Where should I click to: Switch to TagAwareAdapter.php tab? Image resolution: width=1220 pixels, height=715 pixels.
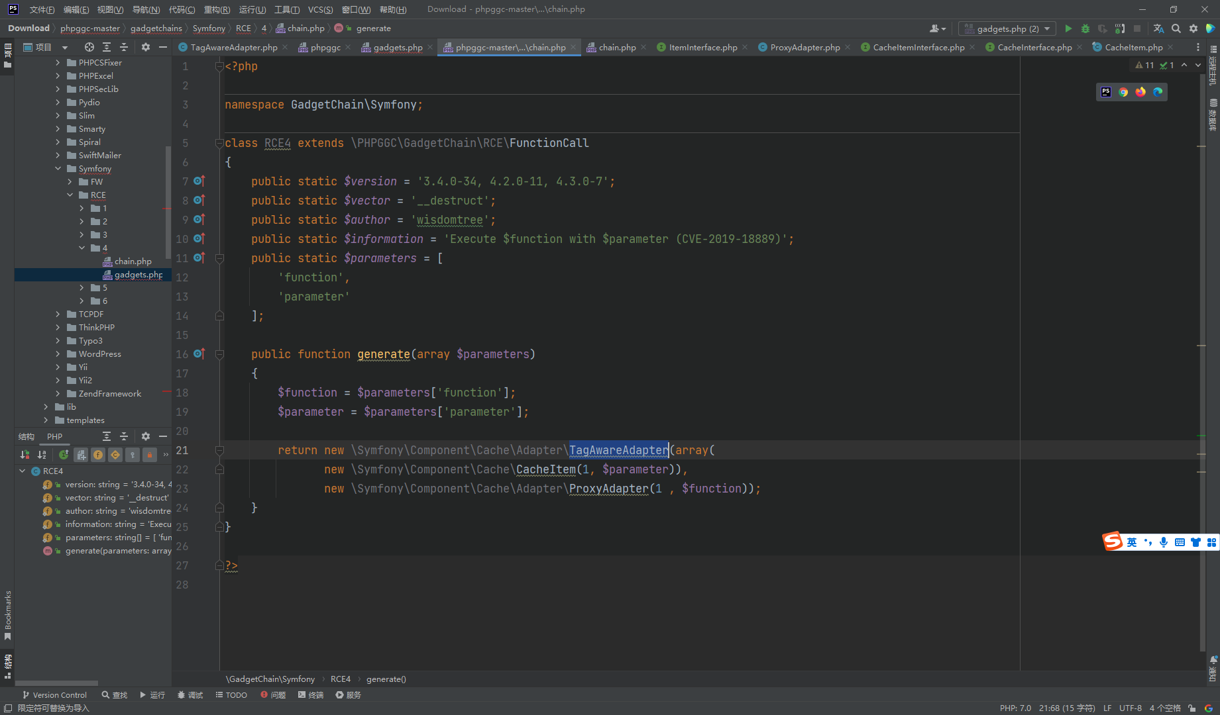click(x=234, y=47)
